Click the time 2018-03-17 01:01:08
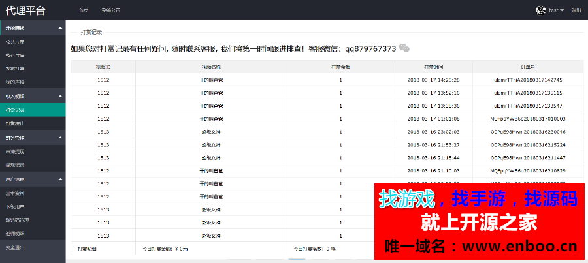The width and height of the screenshot is (588, 263). tap(434, 119)
